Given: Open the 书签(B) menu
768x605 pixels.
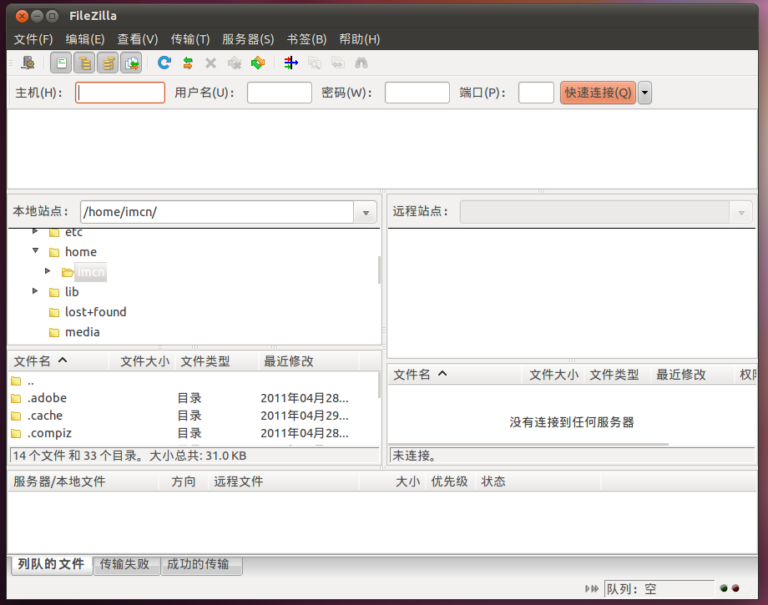Looking at the screenshot, I should click(x=306, y=39).
